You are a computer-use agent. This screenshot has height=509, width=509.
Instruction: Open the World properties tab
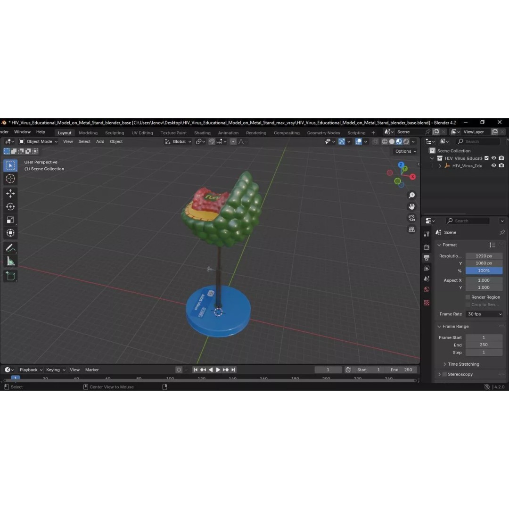pos(427,289)
